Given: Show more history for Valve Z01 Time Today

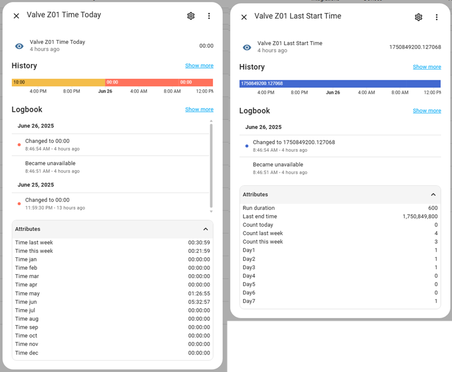Looking at the screenshot, I should [x=199, y=66].
